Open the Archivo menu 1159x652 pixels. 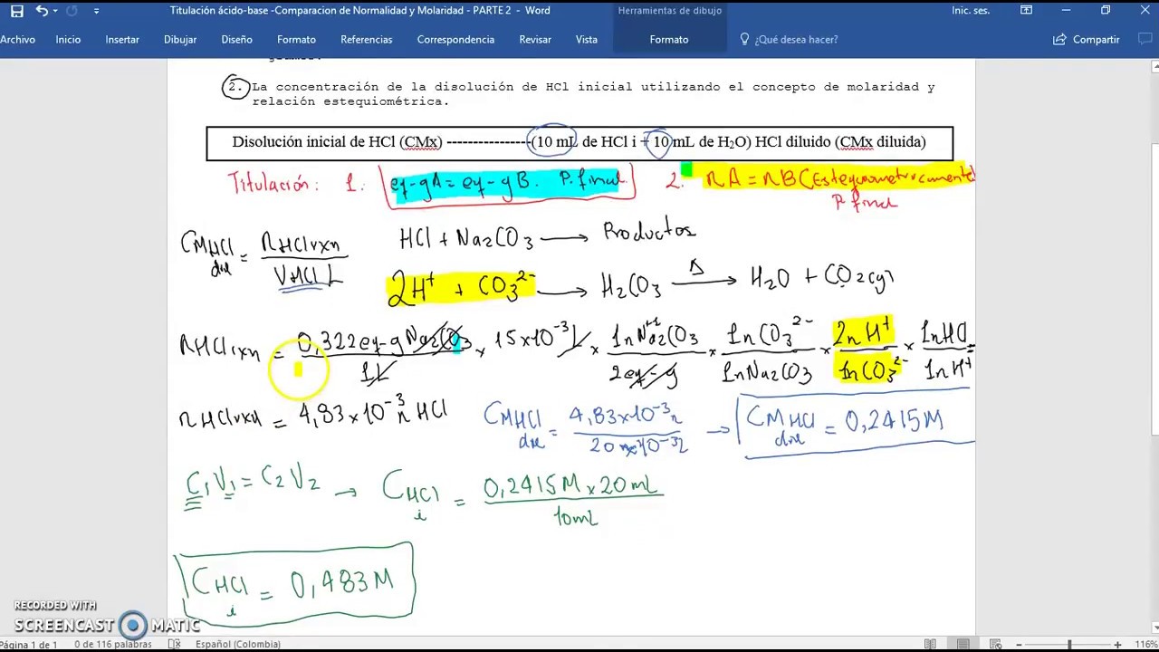pos(18,40)
